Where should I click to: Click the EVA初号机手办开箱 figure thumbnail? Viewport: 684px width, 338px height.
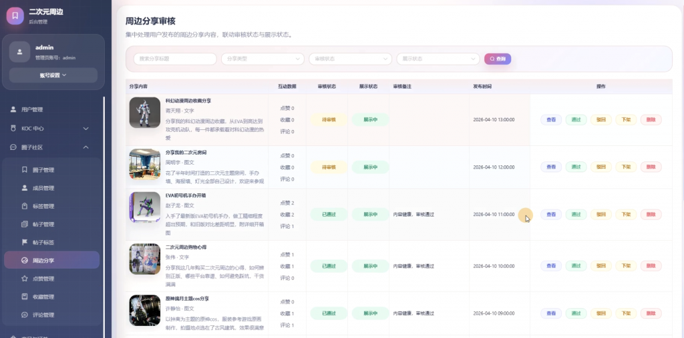(145, 207)
